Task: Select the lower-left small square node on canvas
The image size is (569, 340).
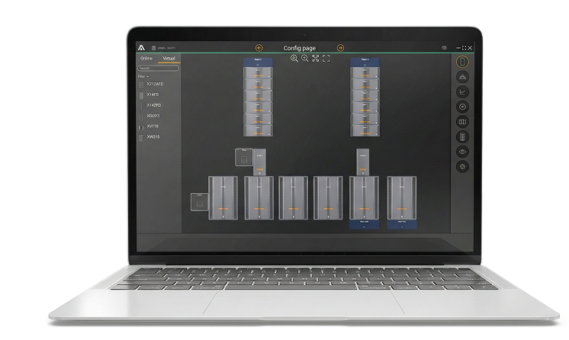Action: (200, 202)
